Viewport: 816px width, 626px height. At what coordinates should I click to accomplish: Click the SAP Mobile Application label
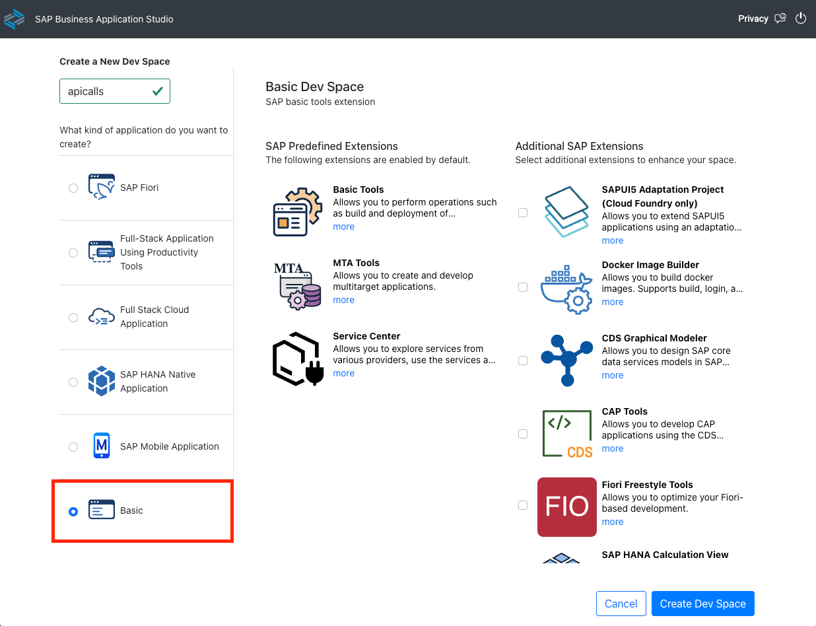point(170,446)
